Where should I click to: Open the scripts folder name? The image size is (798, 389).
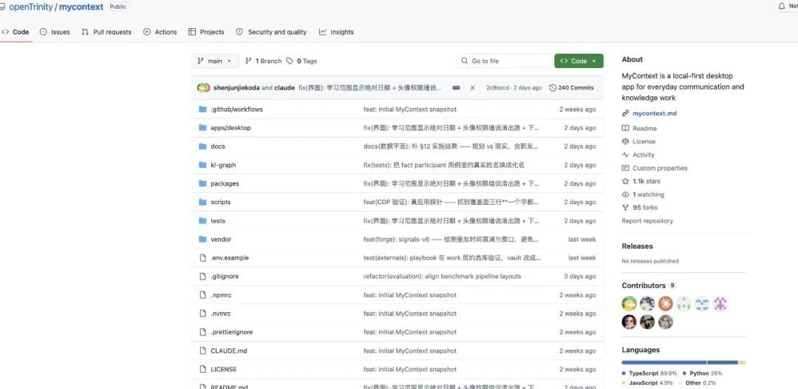pyautogui.click(x=220, y=202)
